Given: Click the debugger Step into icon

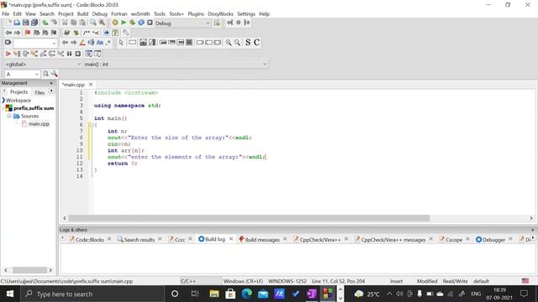Looking at the screenshot, I should tap(34, 54).
